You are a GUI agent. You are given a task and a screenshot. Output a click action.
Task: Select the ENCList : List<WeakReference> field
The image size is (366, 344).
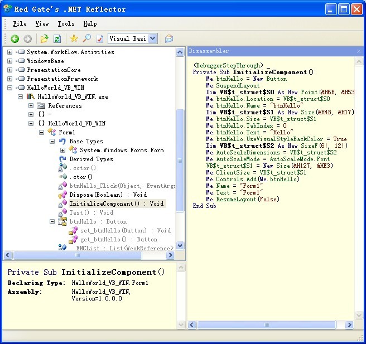click(x=125, y=248)
